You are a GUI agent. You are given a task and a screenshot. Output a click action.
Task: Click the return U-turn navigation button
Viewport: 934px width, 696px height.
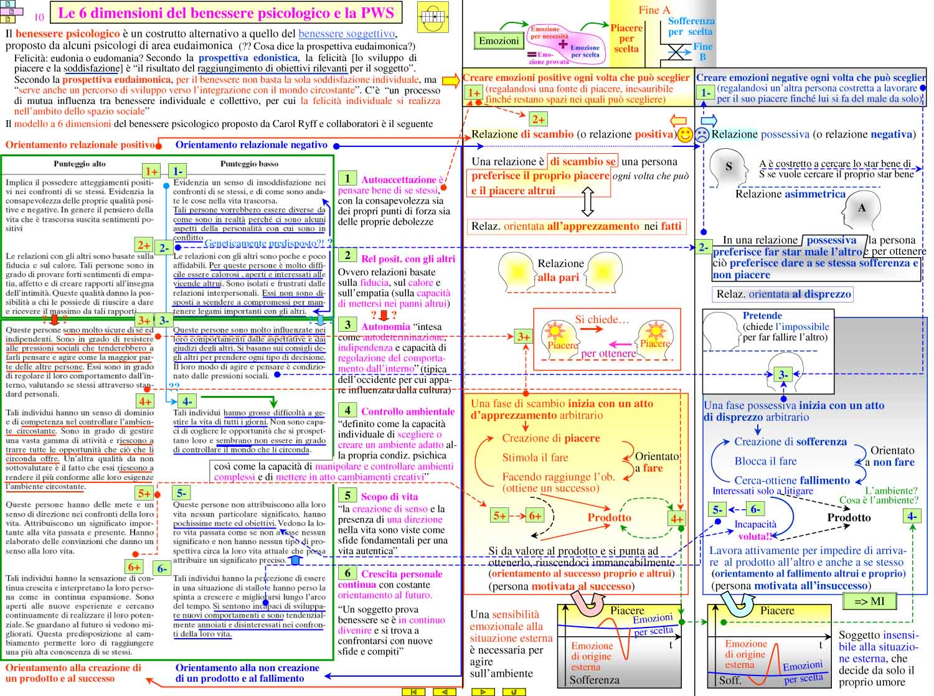click(514, 692)
